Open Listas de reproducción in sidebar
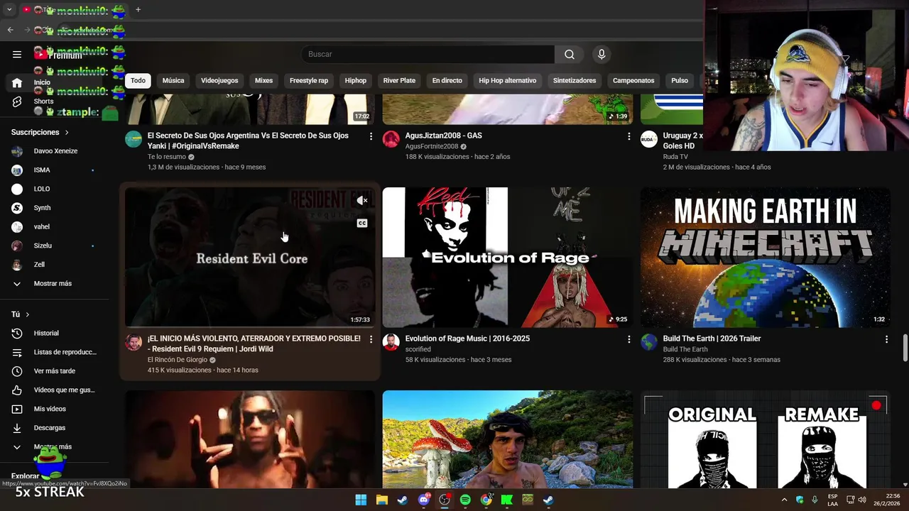 pyautogui.click(x=55, y=352)
